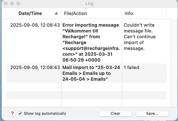The image size is (178, 121).
Task: Click the "Couldn't write message file" info cell
Action: (x=140, y=31)
